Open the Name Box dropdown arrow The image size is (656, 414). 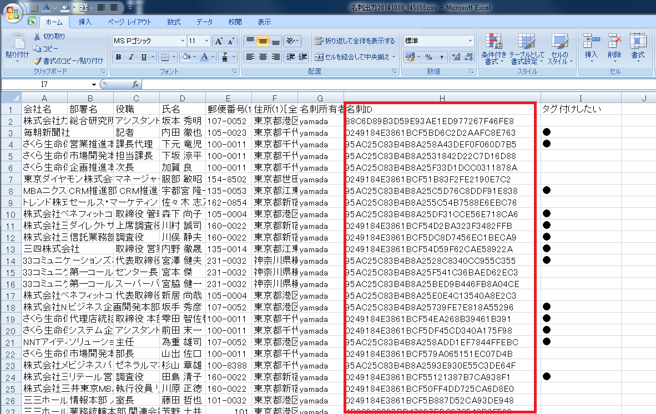[94, 84]
